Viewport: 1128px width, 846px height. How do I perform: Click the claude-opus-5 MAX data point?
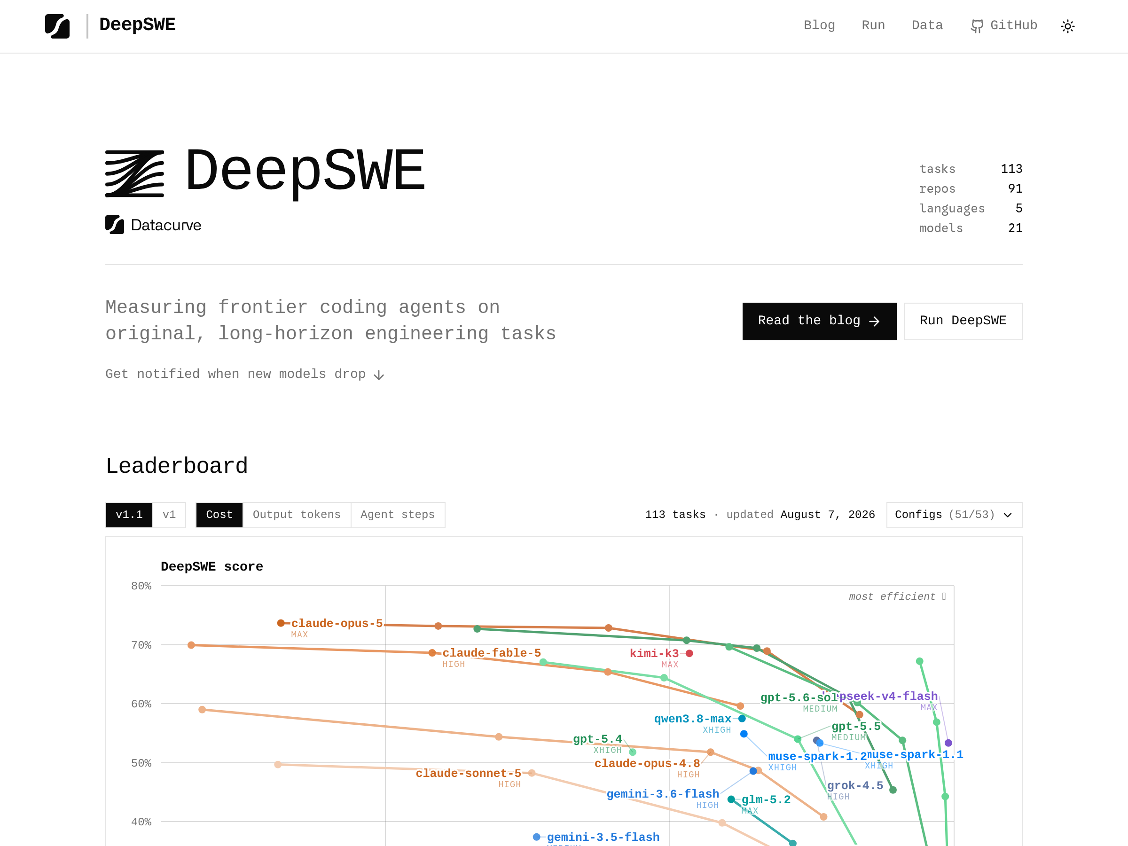click(x=281, y=623)
